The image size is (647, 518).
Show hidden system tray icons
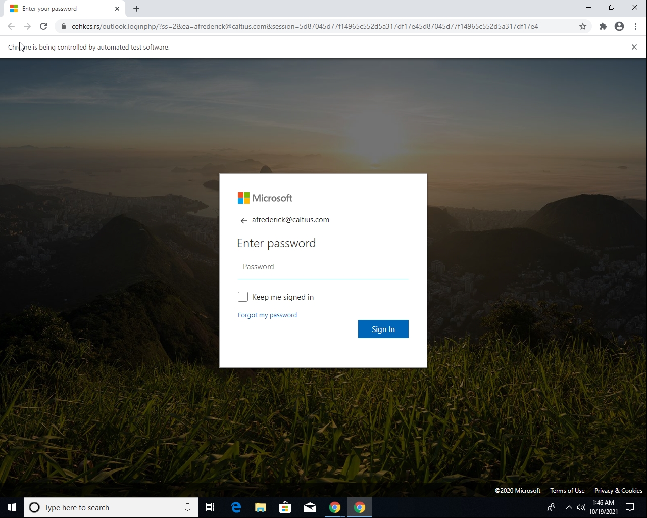pyautogui.click(x=569, y=507)
